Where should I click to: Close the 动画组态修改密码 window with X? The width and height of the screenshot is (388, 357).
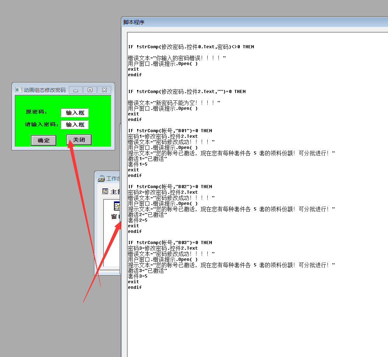[104, 90]
